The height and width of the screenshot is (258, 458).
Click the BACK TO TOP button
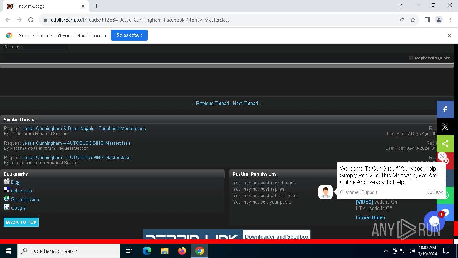coord(21,222)
